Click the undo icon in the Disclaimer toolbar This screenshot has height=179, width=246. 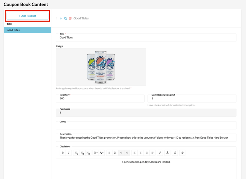pyautogui.click(x=175, y=153)
